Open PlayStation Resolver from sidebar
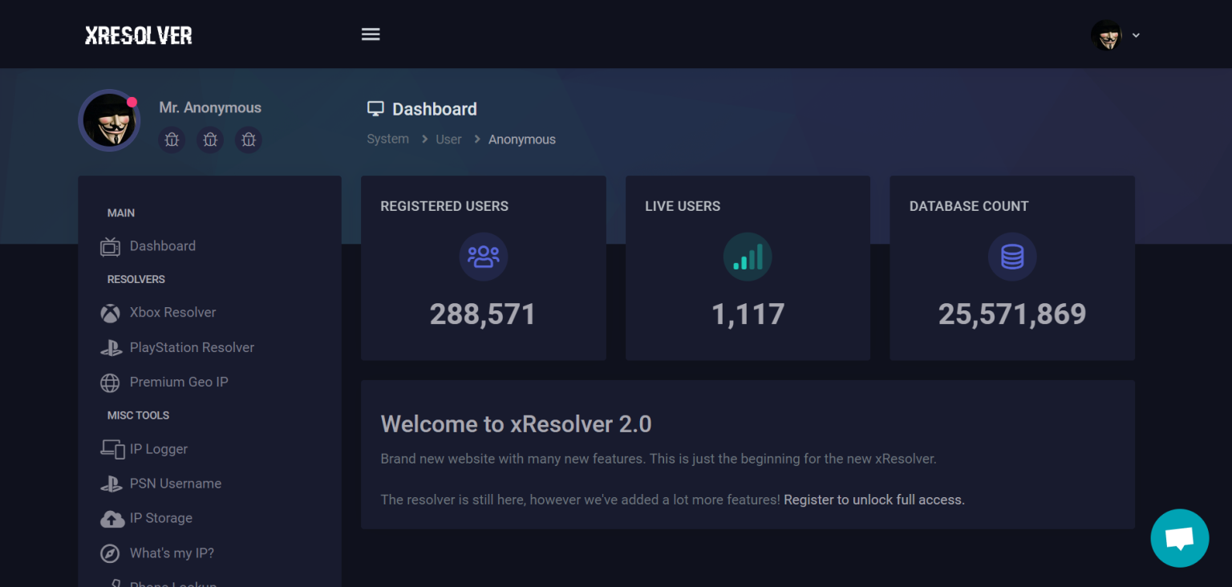 pos(192,347)
